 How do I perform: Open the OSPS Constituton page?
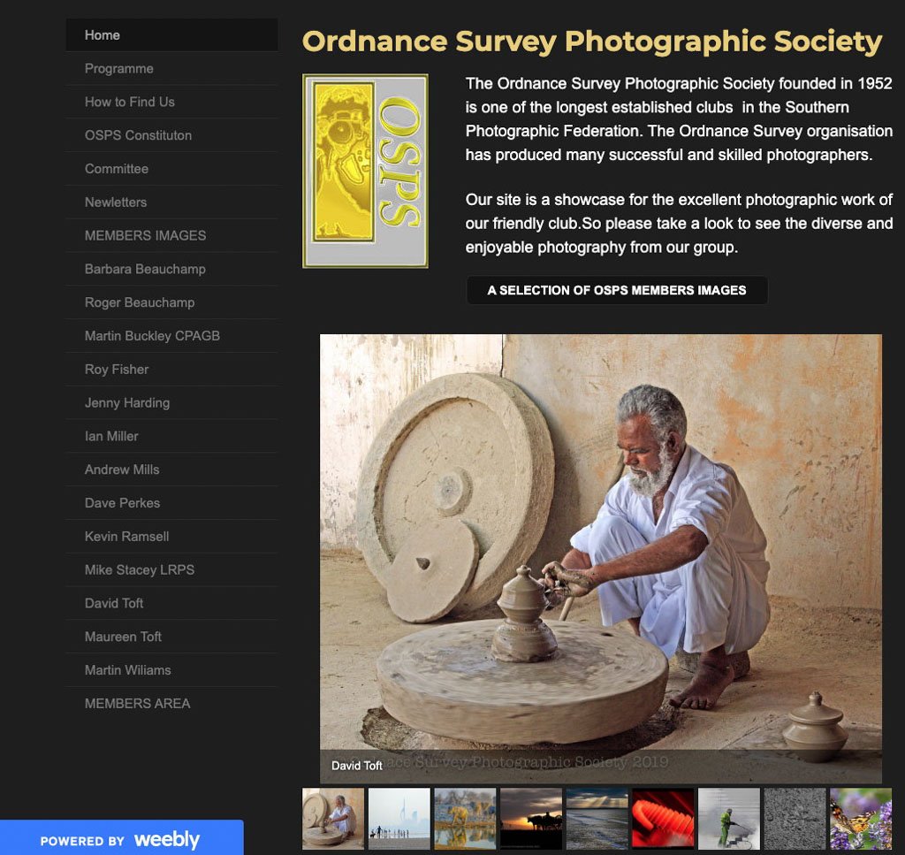(172, 135)
